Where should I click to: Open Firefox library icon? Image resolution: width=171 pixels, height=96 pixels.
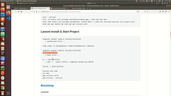(x=160, y=11)
